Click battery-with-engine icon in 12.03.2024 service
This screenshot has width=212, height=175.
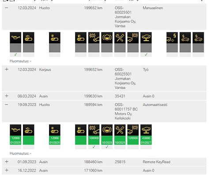pyautogui.click(x=29, y=38)
